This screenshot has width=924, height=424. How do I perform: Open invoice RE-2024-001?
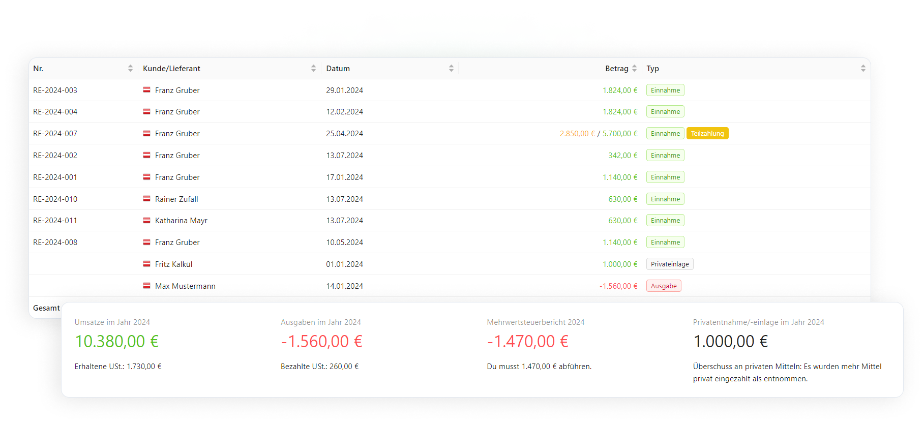[x=55, y=177]
